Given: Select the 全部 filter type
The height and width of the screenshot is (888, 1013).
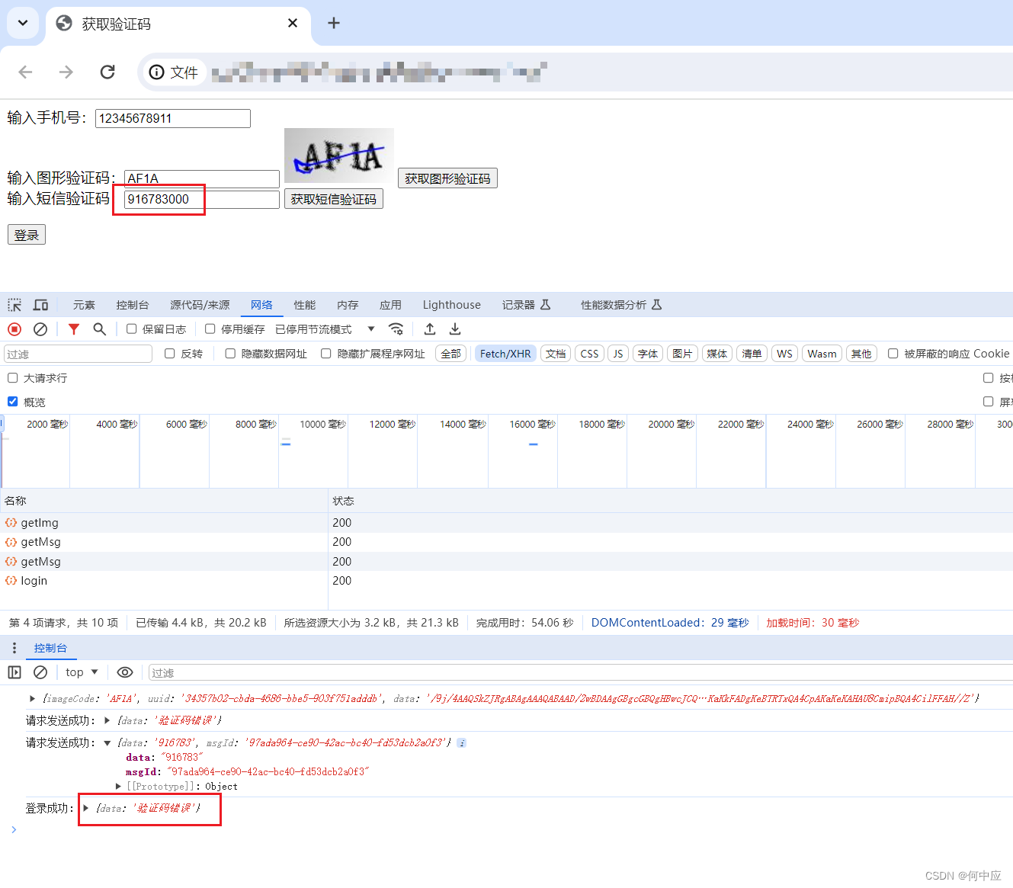Looking at the screenshot, I should pyautogui.click(x=451, y=354).
